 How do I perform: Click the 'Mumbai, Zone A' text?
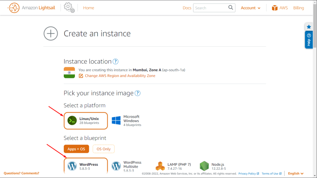(147, 70)
